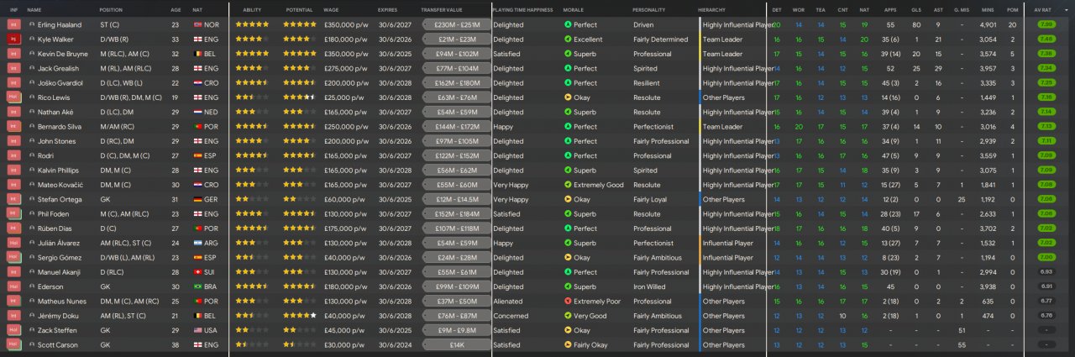Image resolution: width=1075 pixels, height=357 pixels.
Task: Sort by the AGE column header
Action: 176,9
